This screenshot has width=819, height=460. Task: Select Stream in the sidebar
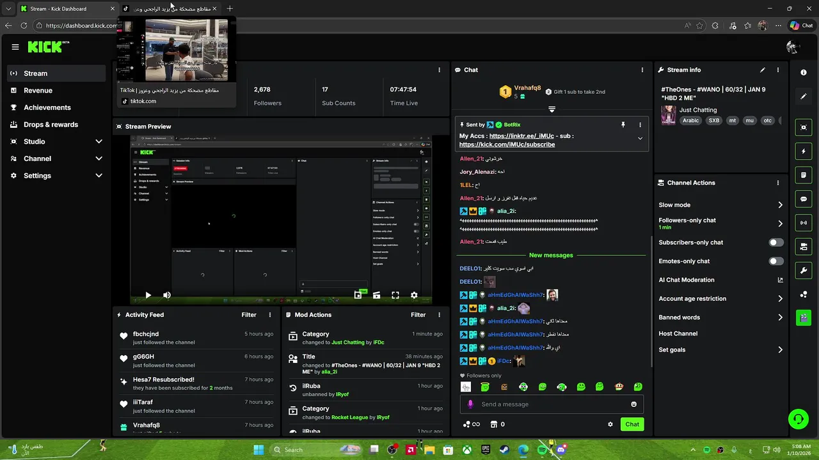tap(56, 73)
